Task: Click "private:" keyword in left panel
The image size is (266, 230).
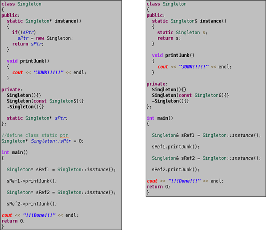Action: (12, 89)
